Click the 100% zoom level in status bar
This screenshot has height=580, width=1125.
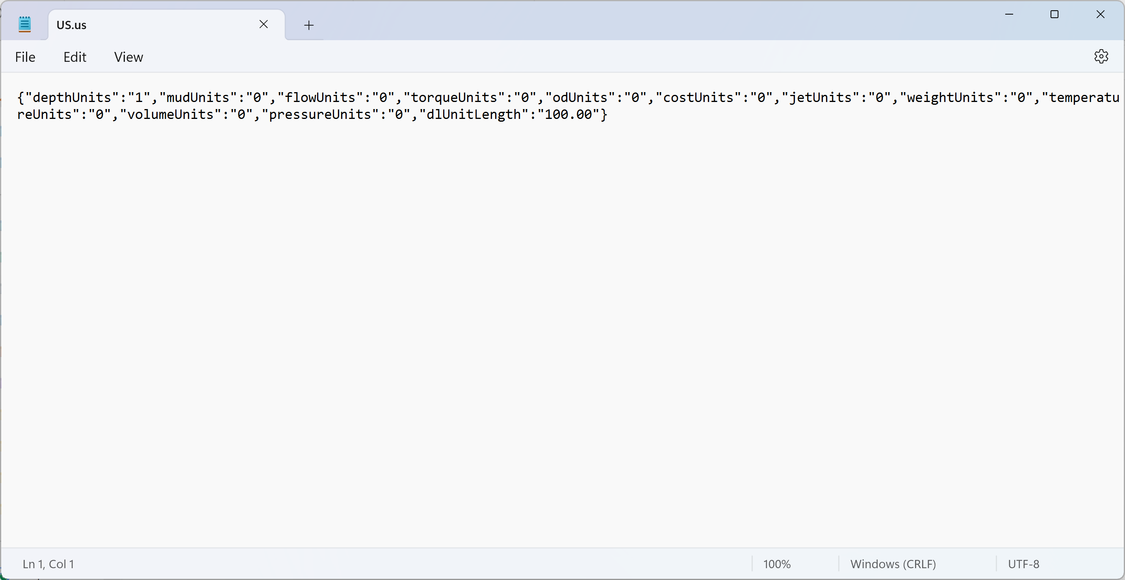point(776,564)
